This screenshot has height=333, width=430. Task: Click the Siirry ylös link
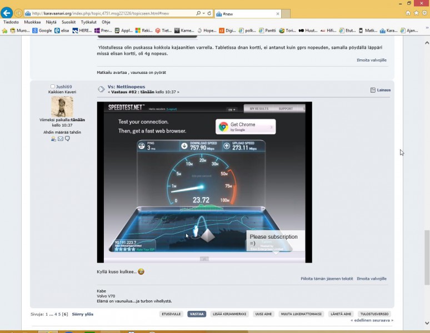click(82, 314)
